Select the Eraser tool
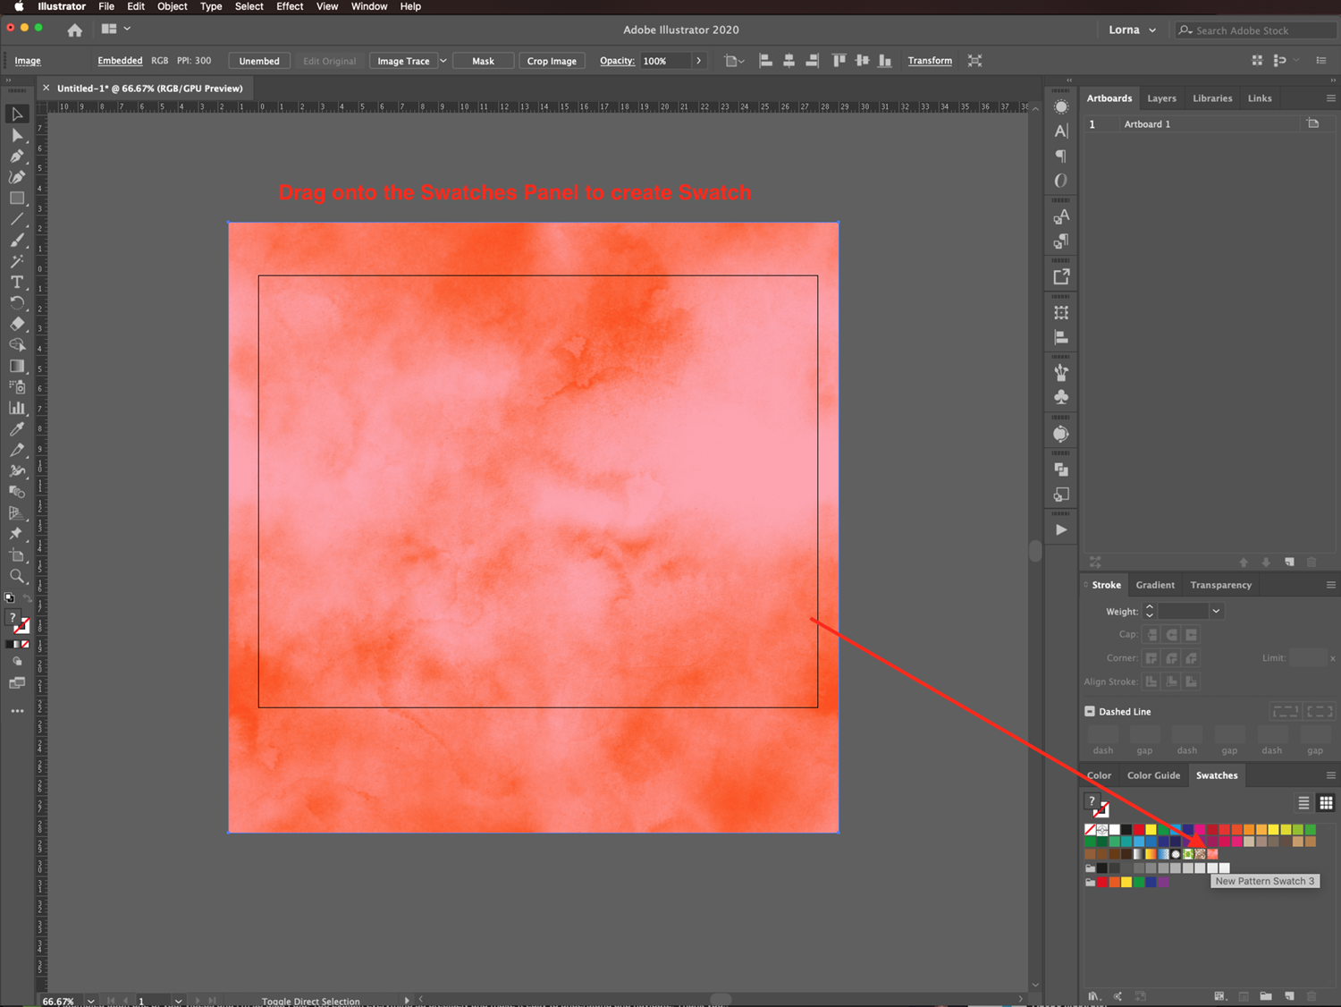This screenshot has width=1341, height=1007. [17, 324]
